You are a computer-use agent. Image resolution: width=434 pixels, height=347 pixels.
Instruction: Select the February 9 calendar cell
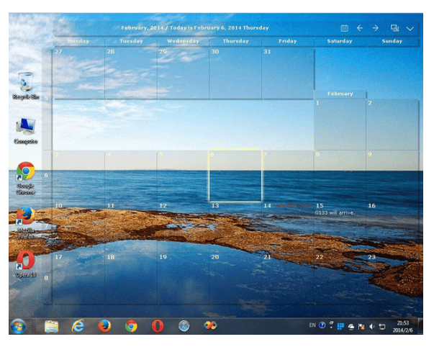(392, 176)
